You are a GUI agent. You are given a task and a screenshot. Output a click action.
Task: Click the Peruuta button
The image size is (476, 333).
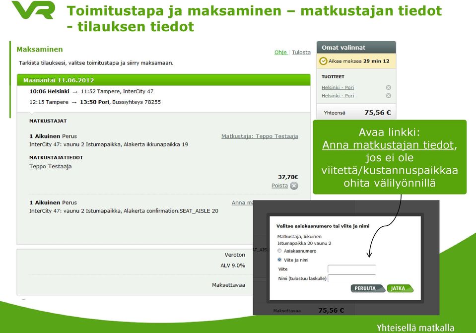coord(367,288)
